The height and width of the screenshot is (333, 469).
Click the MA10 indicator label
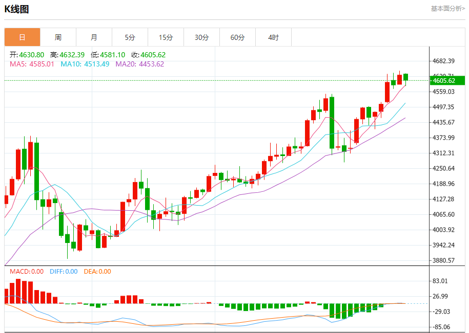(x=85, y=64)
